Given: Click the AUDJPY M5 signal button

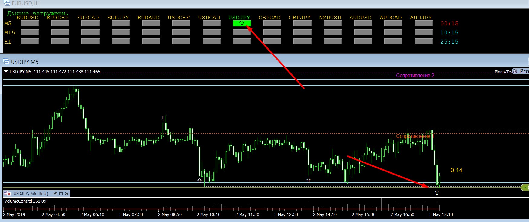Looking at the screenshot, I should pyautogui.click(x=423, y=23).
